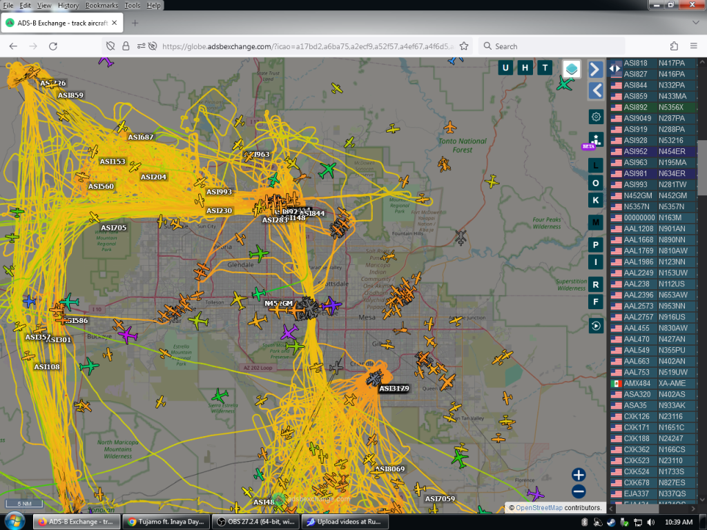
Task: Toggle the P button on map
Action: 596,245
